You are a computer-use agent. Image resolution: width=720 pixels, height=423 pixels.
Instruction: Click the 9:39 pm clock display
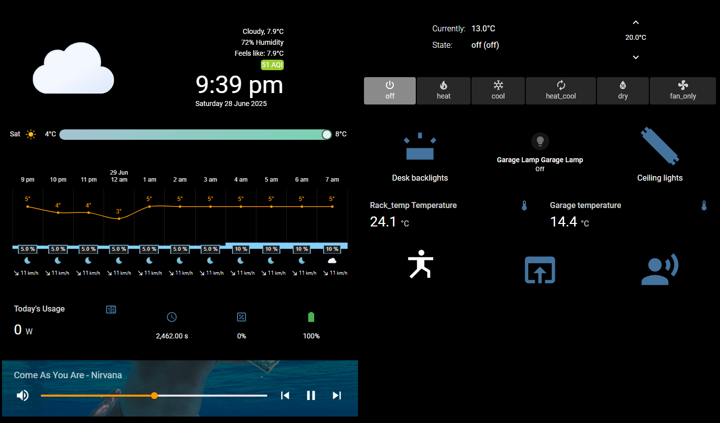[240, 85]
